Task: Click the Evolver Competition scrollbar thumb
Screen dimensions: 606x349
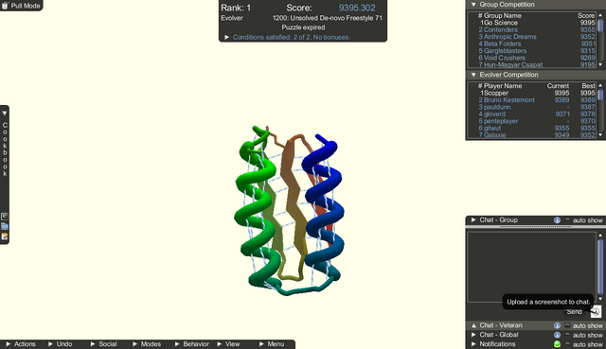Action: coord(600,95)
